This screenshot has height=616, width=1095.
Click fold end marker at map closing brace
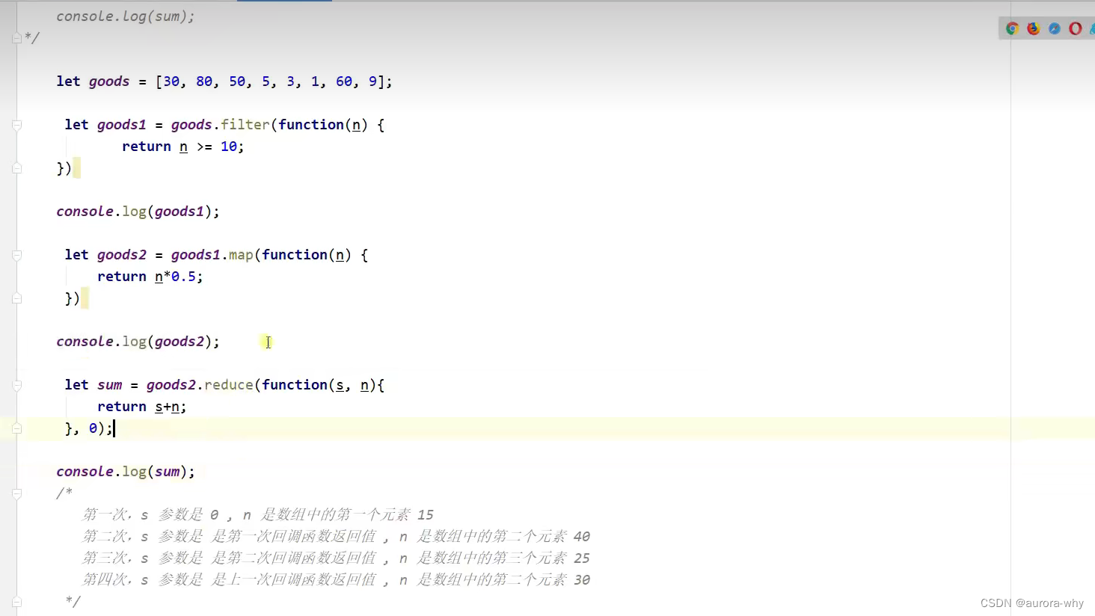point(16,298)
